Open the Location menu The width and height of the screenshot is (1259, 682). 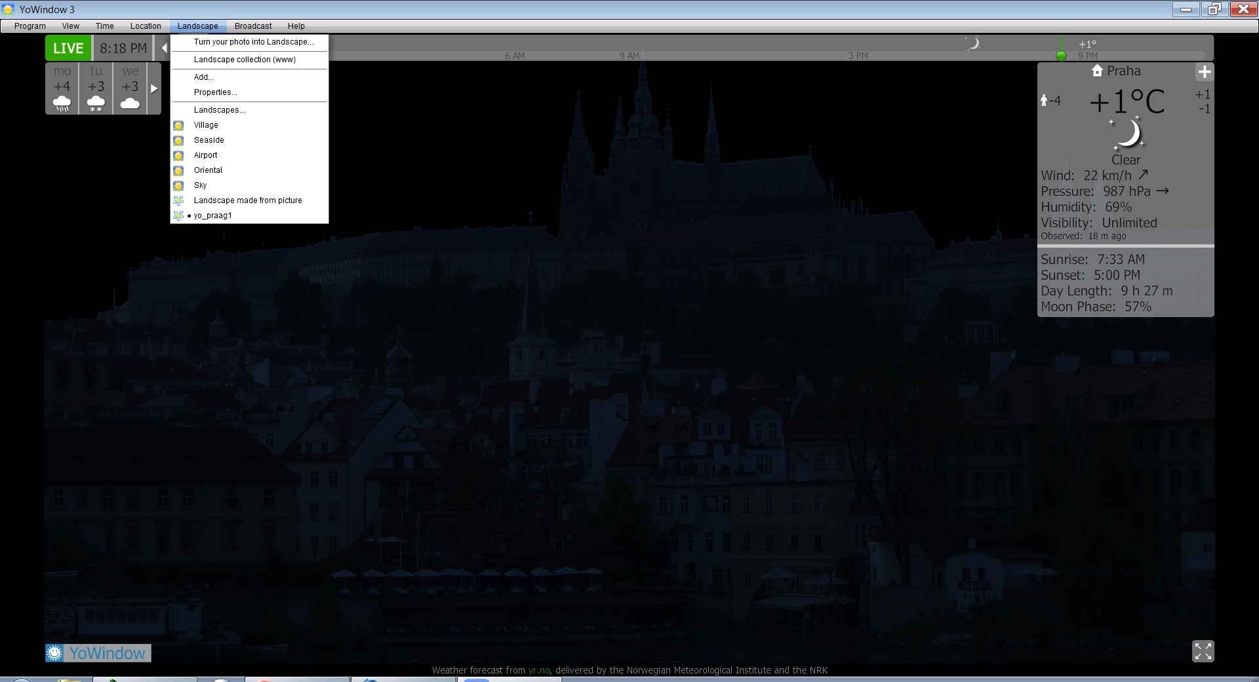tap(146, 26)
